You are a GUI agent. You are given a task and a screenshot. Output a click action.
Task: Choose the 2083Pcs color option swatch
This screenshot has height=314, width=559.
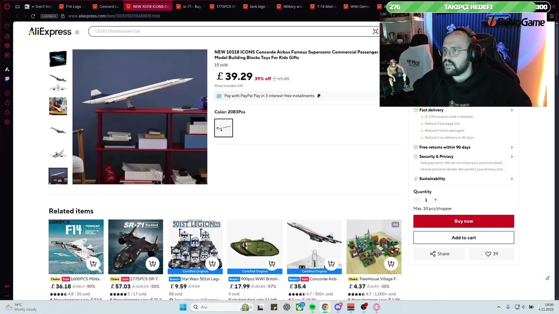pyautogui.click(x=224, y=128)
